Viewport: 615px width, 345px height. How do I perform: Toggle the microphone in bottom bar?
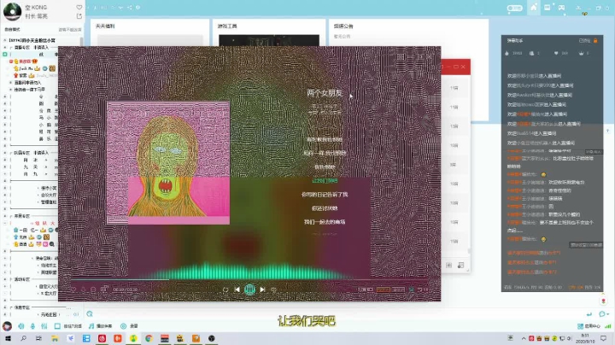[x=33, y=326]
